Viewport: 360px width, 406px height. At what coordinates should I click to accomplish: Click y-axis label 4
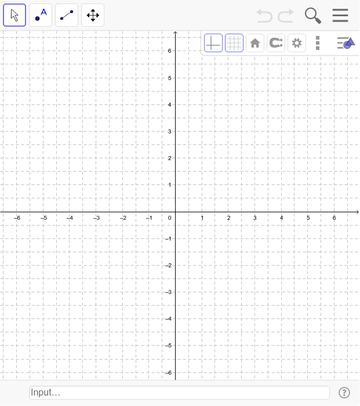pyautogui.click(x=169, y=104)
